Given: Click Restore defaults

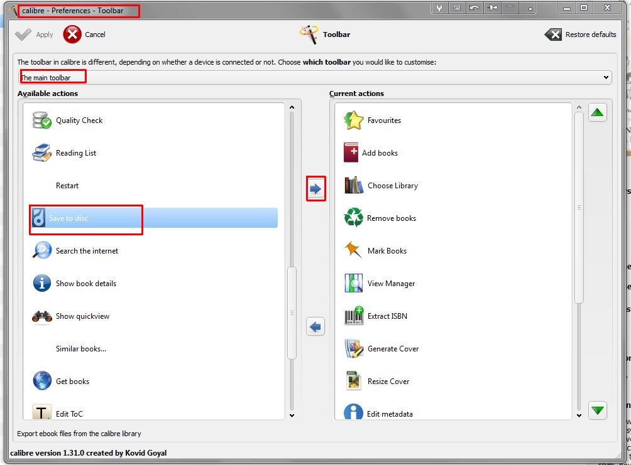Looking at the screenshot, I should (580, 35).
